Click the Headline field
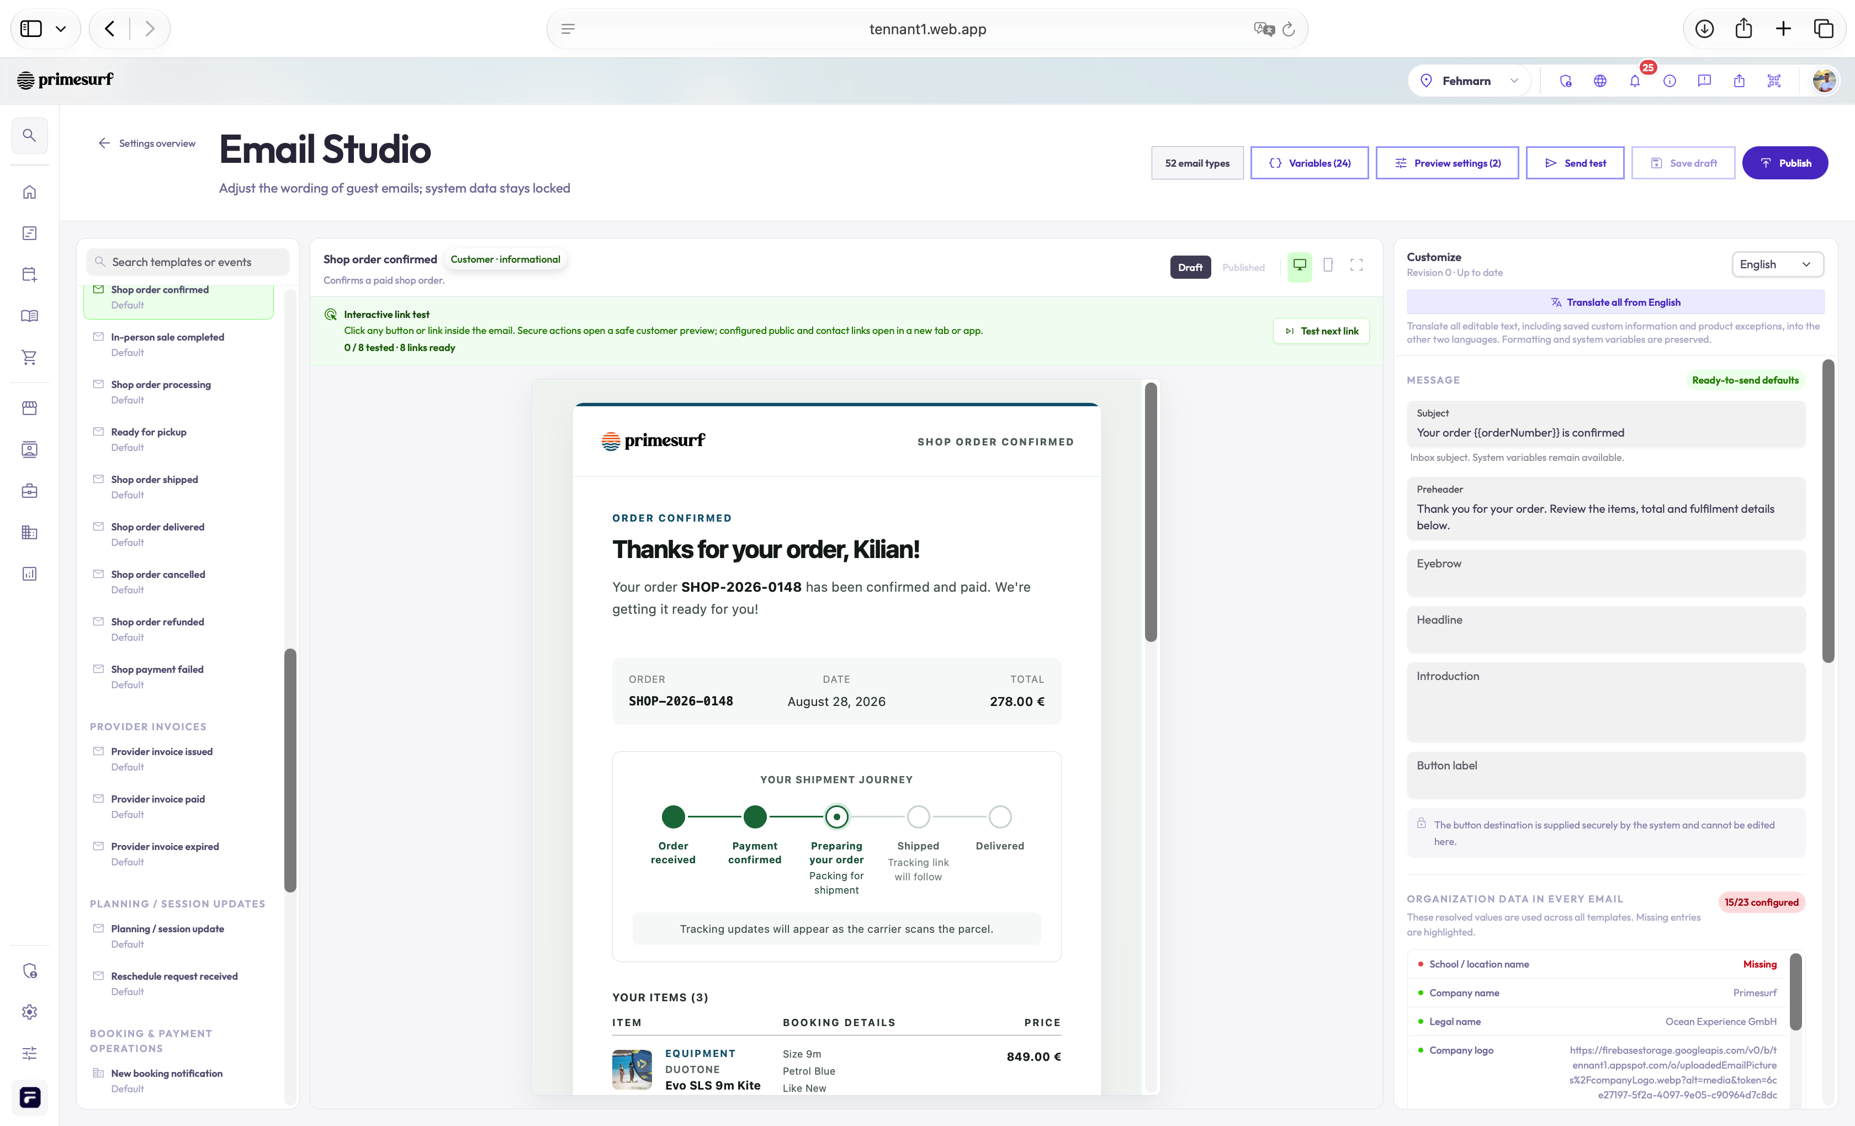1855x1126 pixels. (x=1606, y=629)
